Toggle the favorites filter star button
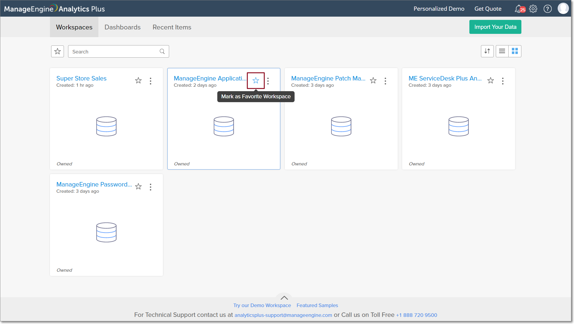 57,51
